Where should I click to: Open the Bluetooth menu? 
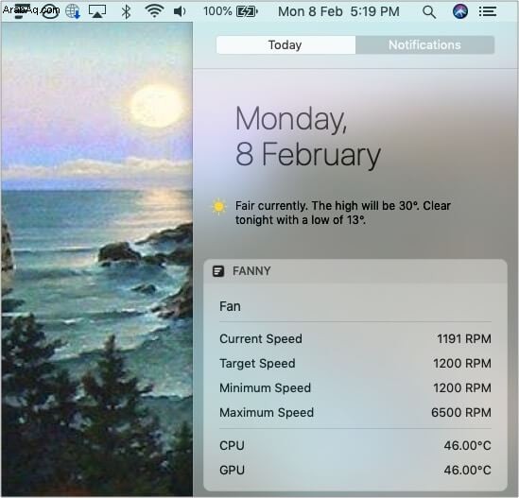click(126, 11)
